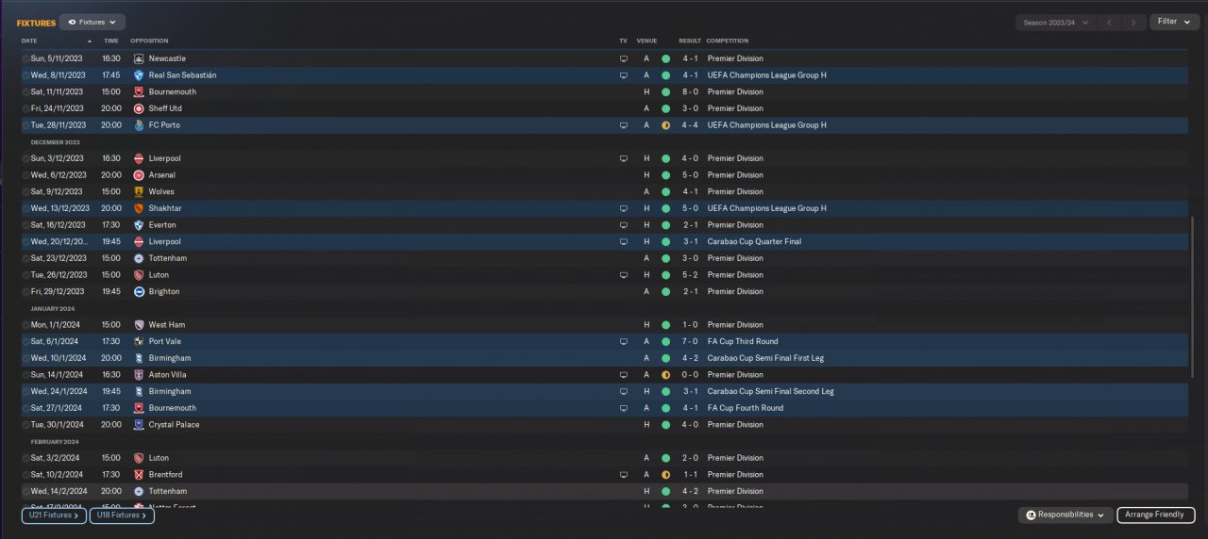1208x539 pixels.
Task: Sort fixtures by the Date column header
Action: click(x=29, y=41)
